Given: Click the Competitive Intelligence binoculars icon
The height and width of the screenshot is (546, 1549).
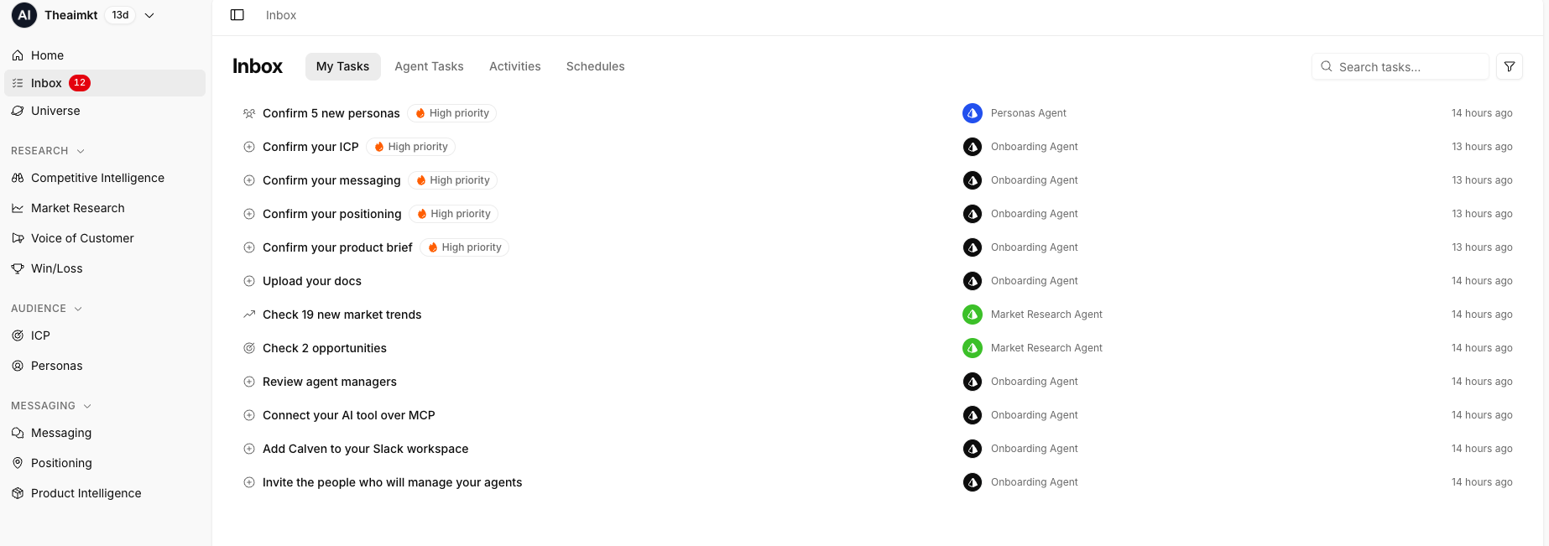Looking at the screenshot, I should [18, 178].
